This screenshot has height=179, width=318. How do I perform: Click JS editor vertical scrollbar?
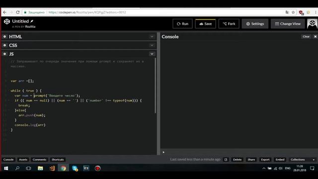pyautogui.click(x=156, y=85)
